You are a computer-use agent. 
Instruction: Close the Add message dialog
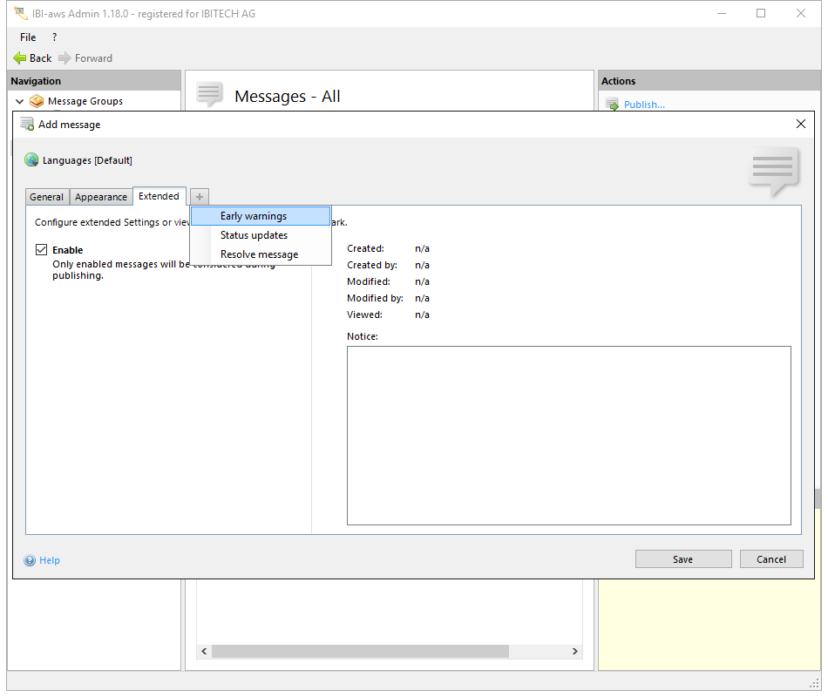tap(801, 125)
